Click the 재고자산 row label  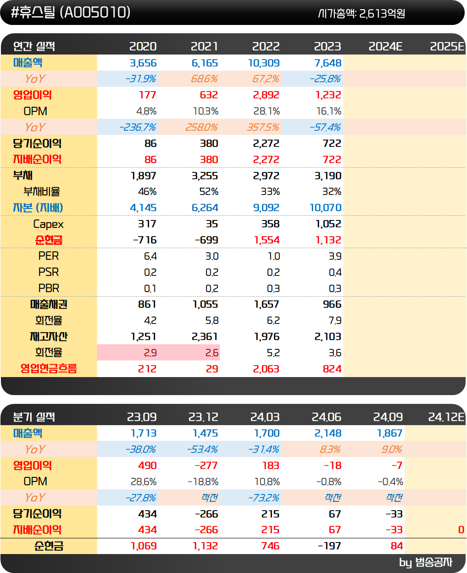point(49,336)
